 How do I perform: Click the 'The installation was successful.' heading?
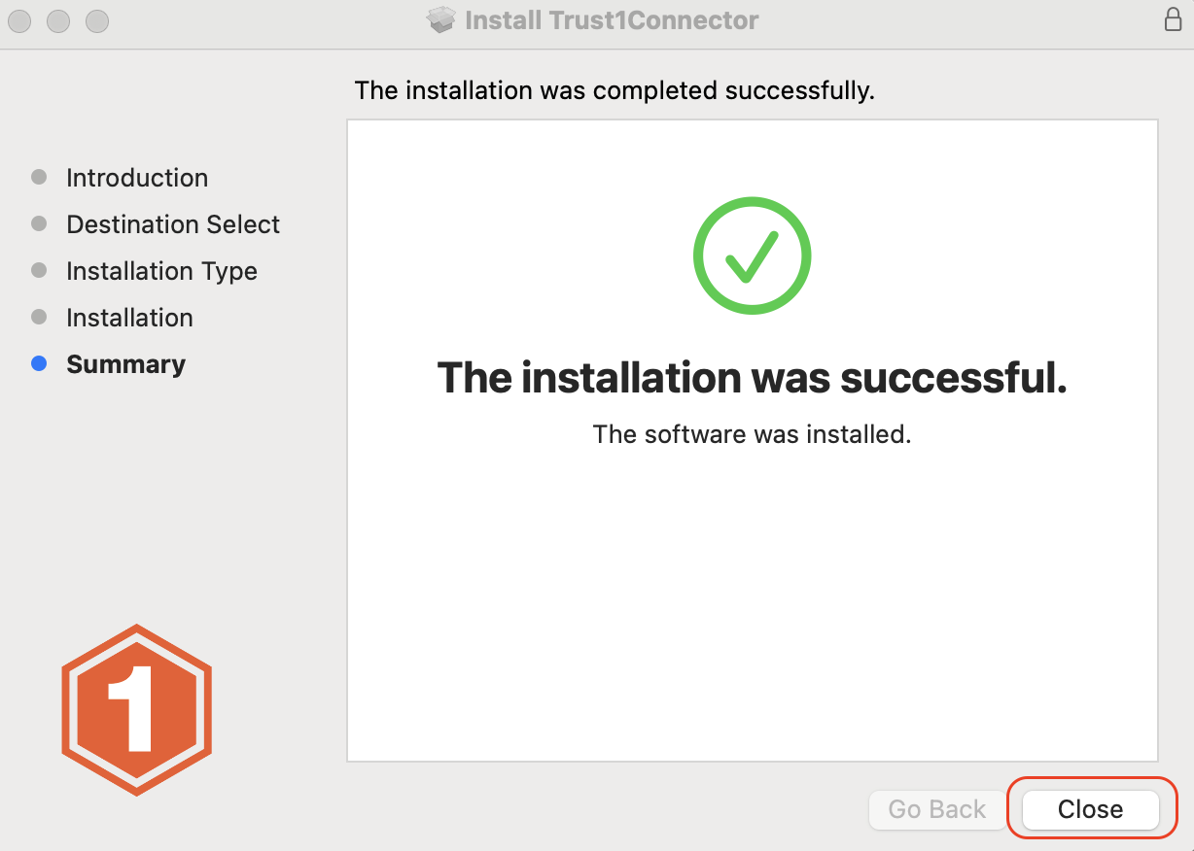point(753,377)
